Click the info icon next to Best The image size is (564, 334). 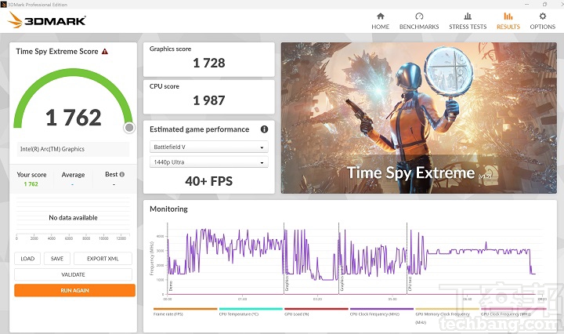[x=122, y=174]
